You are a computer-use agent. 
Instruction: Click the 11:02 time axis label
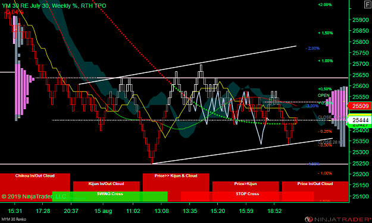pyautogui.click(x=133, y=211)
